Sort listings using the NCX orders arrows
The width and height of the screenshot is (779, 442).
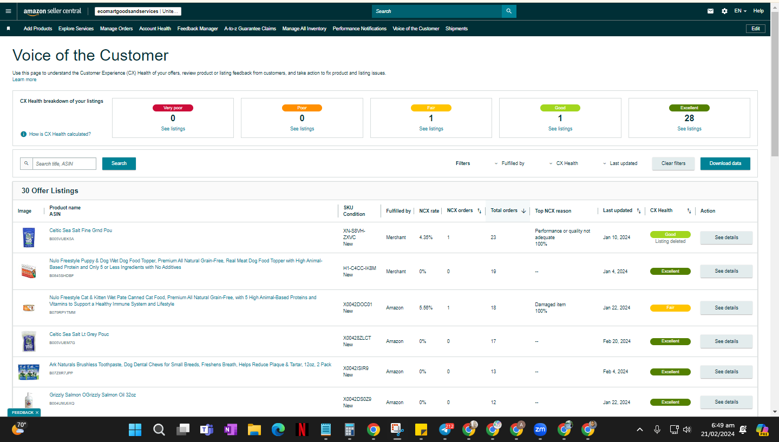(479, 211)
